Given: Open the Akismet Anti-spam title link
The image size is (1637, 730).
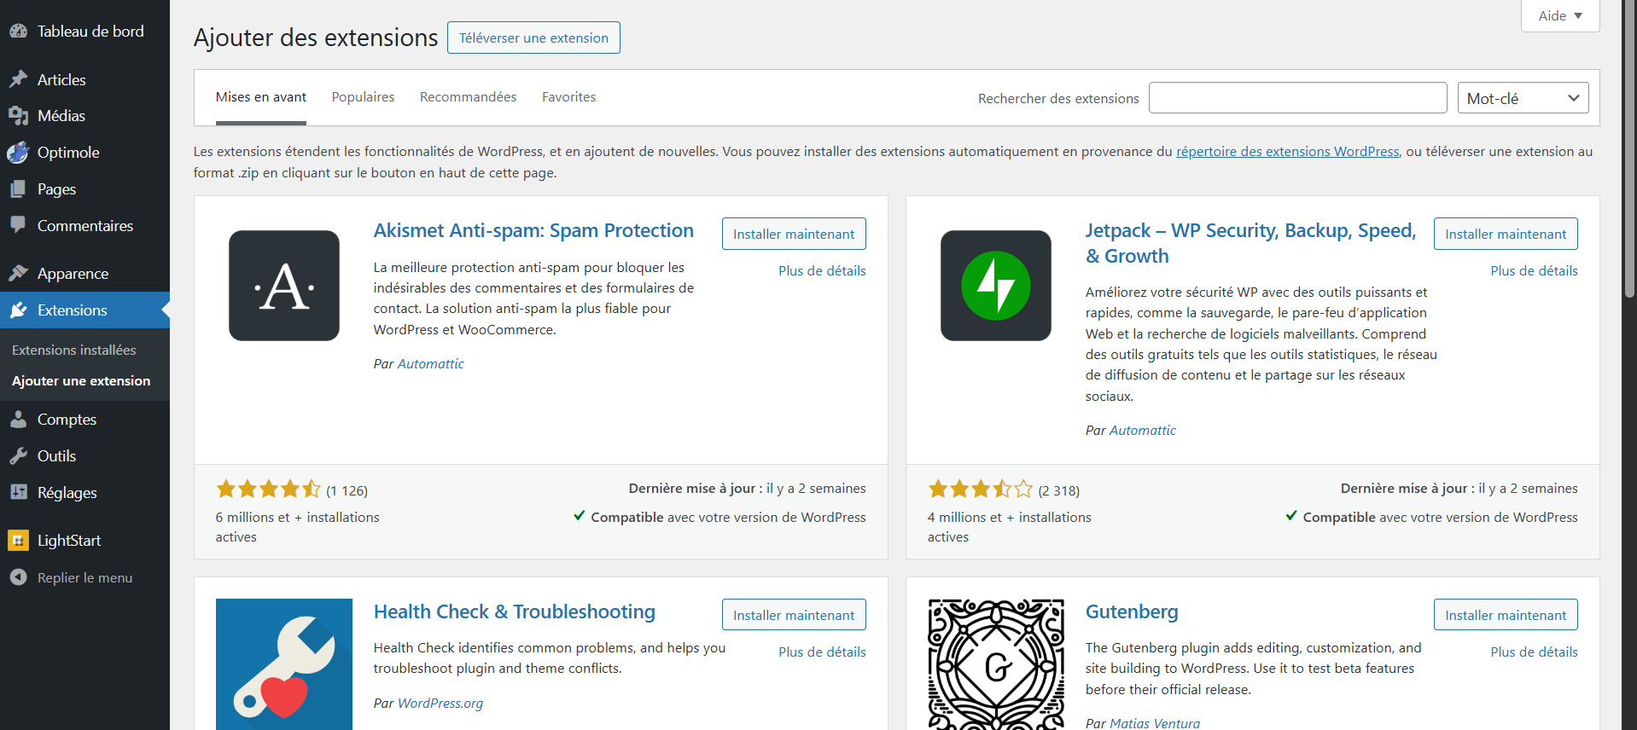Looking at the screenshot, I should (x=533, y=230).
